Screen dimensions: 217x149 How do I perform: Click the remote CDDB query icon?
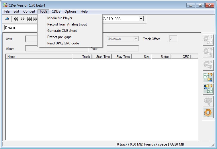(208, 101)
